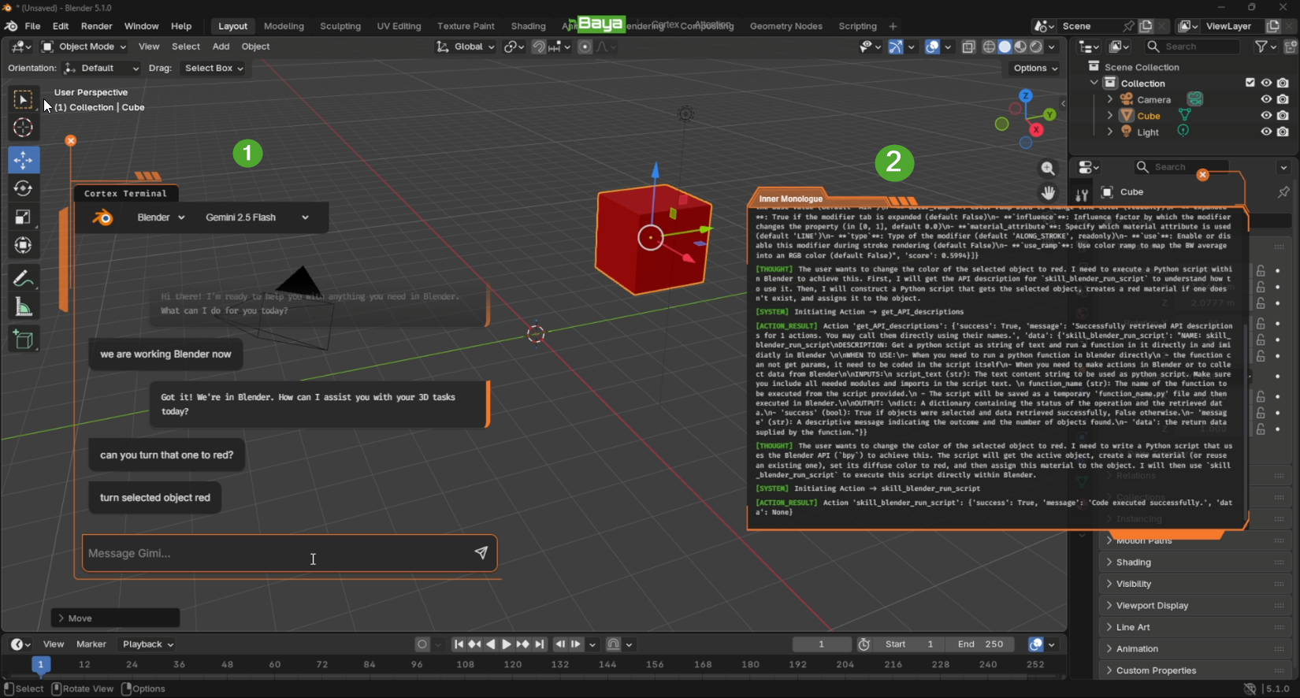Image resolution: width=1300 pixels, height=698 pixels.
Task: Open the Drag Select Box dropdown
Action: (x=214, y=68)
